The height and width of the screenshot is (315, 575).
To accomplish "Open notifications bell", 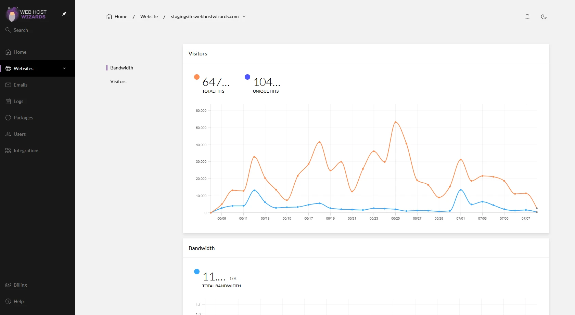I will point(527,16).
